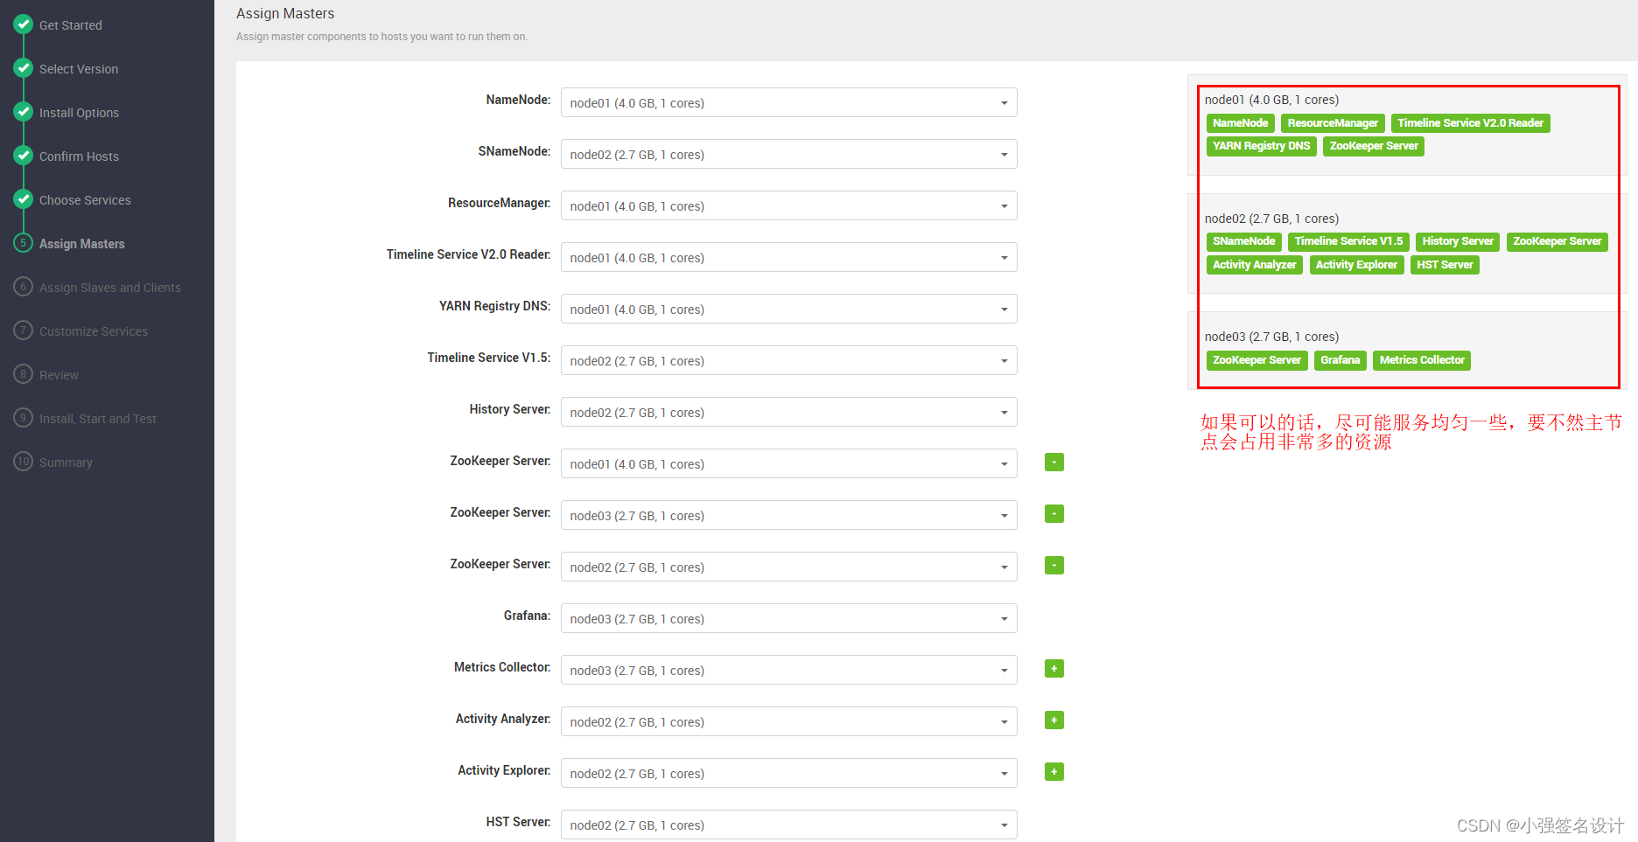This screenshot has height=842, width=1638.
Task: Open the History Server host dropdown
Action: 789,412
